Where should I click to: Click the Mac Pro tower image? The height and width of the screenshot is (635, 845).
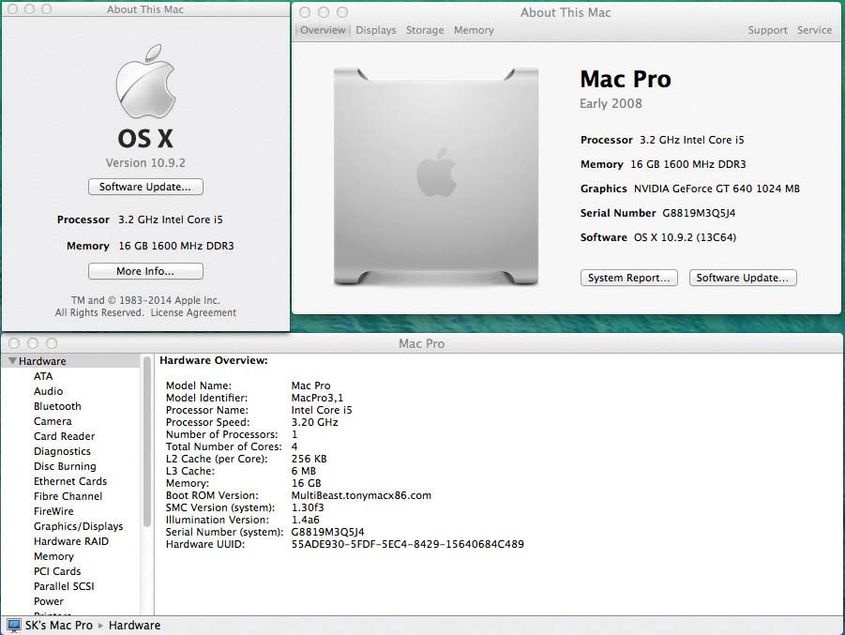pyautogui.click(x=436, y=176)
